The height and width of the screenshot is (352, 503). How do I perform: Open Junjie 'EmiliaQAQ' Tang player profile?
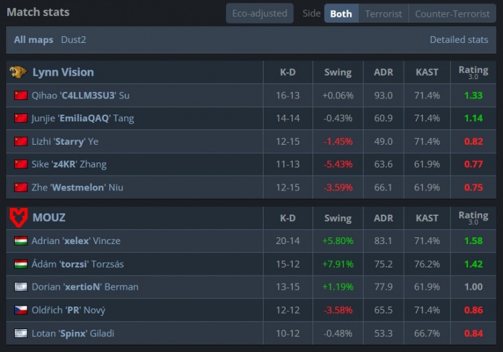click(x=82, y=118)
